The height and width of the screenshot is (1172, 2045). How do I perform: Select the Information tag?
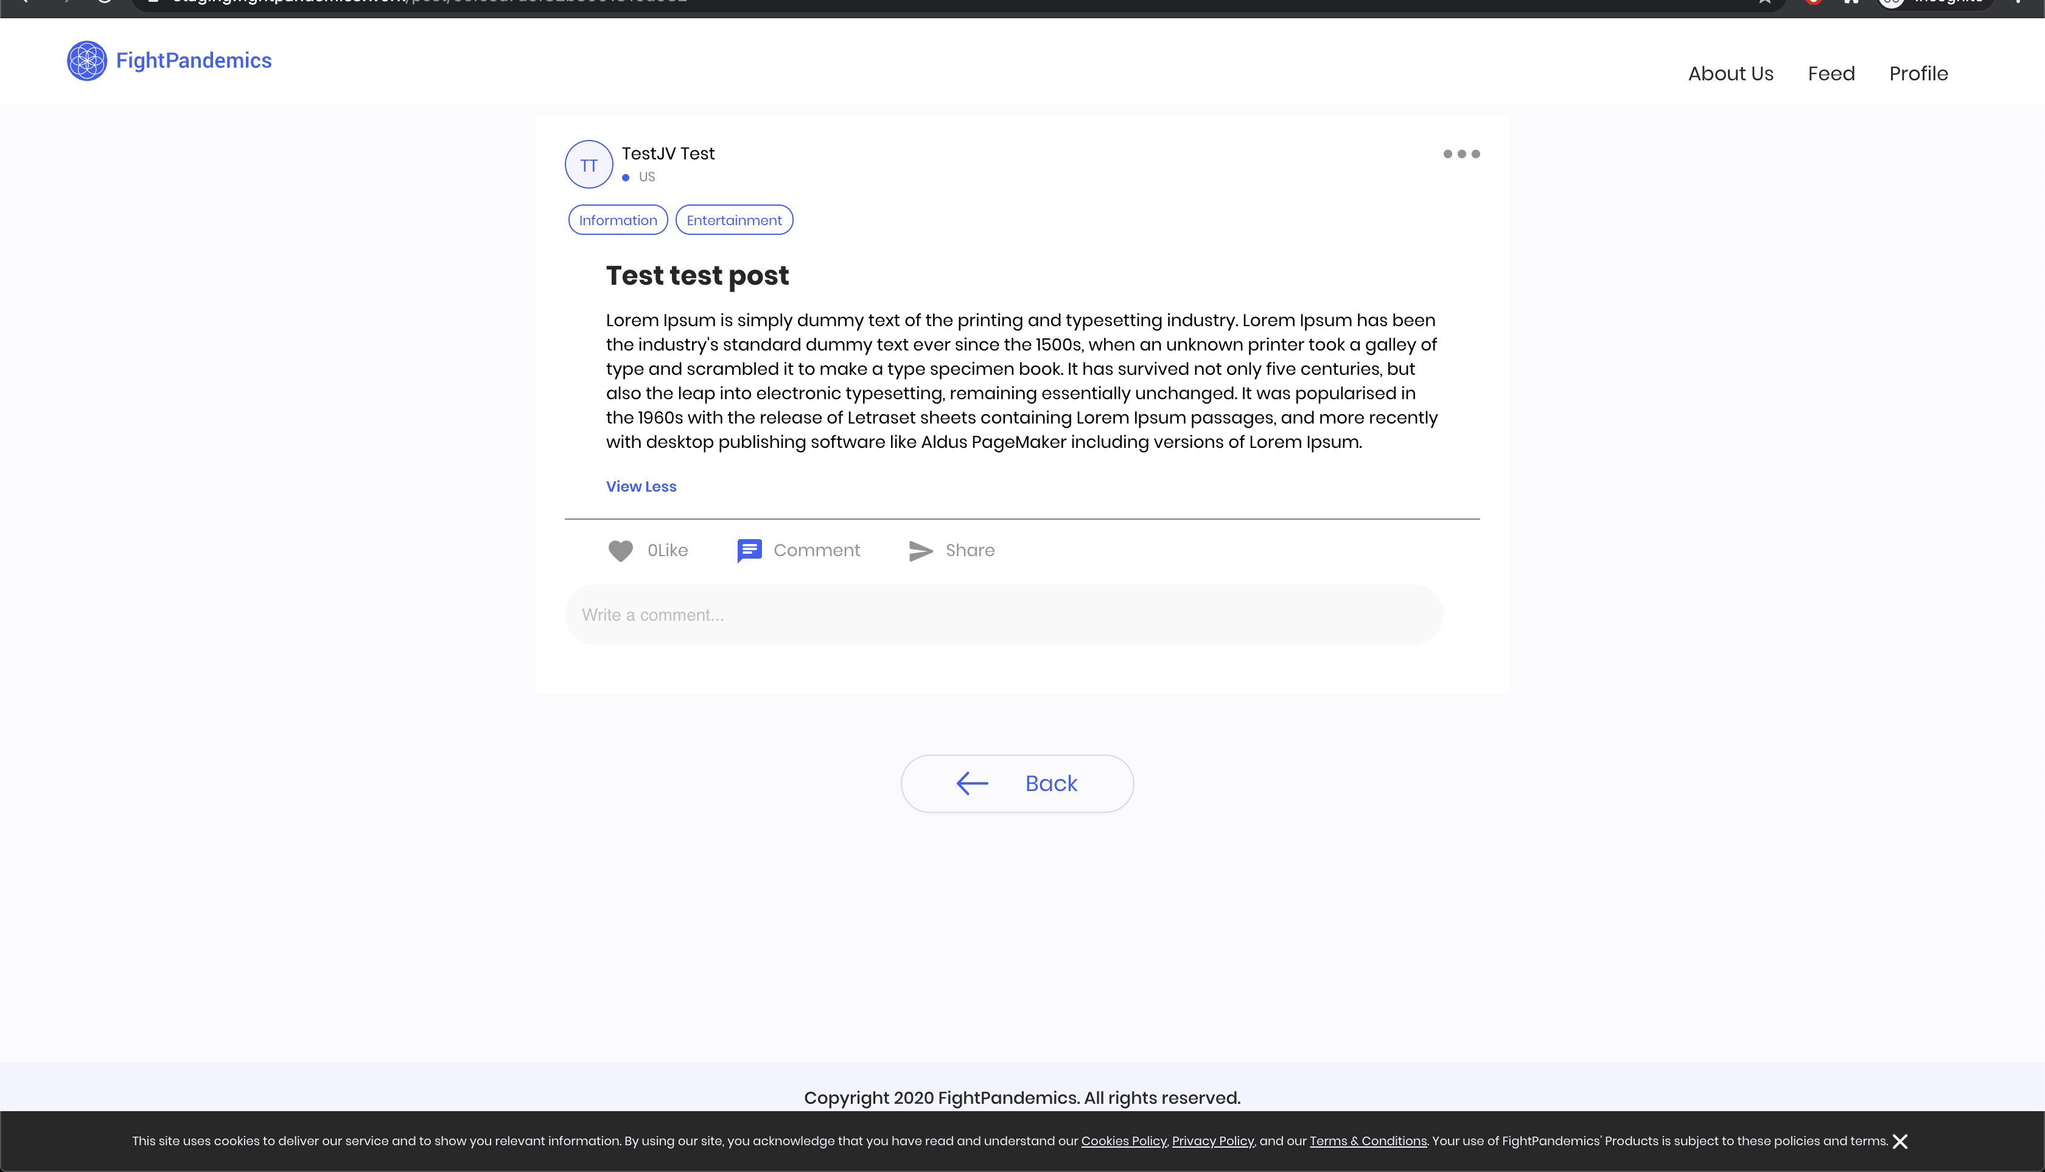click(618, 220)
